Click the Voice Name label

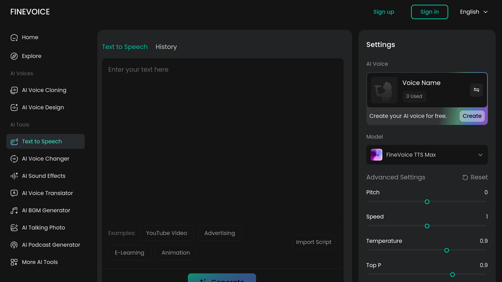[421, 83]
